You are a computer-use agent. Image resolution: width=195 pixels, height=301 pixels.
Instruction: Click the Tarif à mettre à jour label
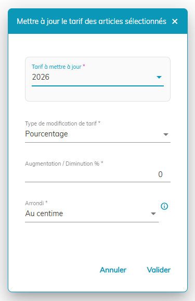(58, 67)
